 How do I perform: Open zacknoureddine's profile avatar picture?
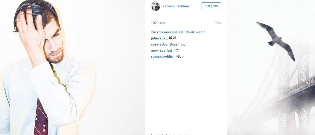156,6
